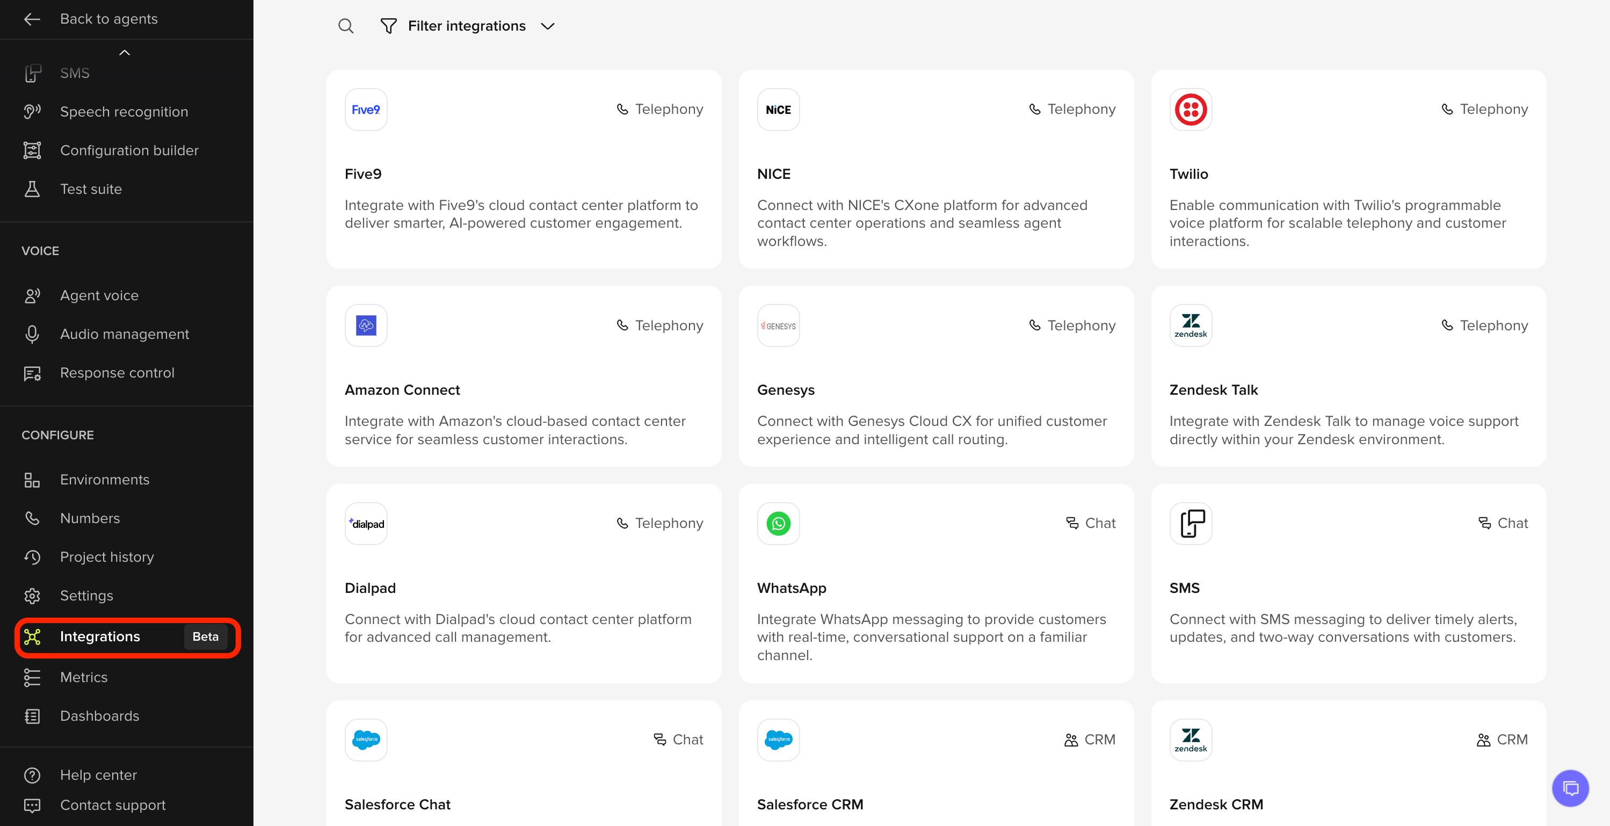The image size is (1610, 826).
Task: Open the Filter integrations dropdown
Action: pyautogui.click(x=468, y=26)
